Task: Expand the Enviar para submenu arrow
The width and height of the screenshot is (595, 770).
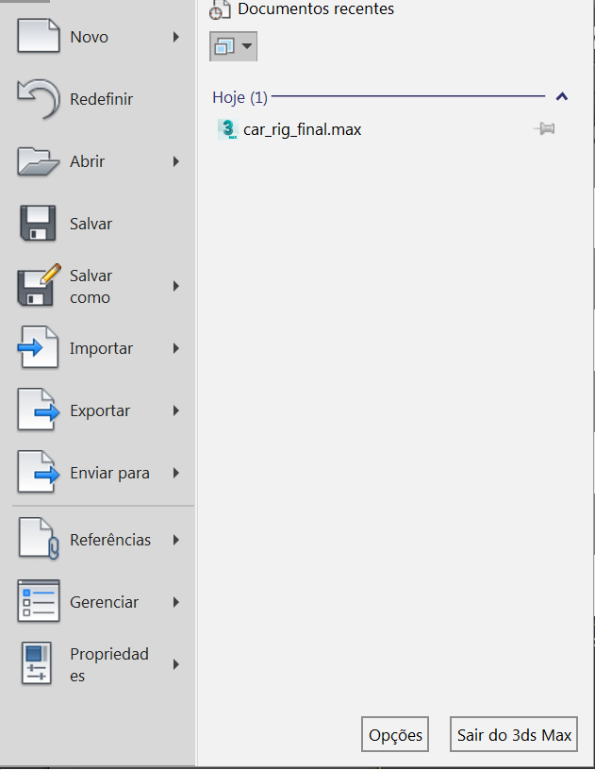Action: [176, 473]
